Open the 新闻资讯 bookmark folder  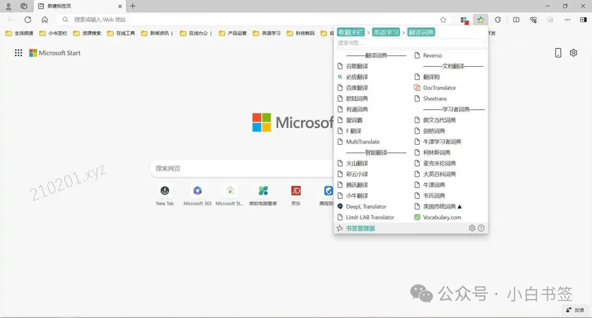click(157, 33)
